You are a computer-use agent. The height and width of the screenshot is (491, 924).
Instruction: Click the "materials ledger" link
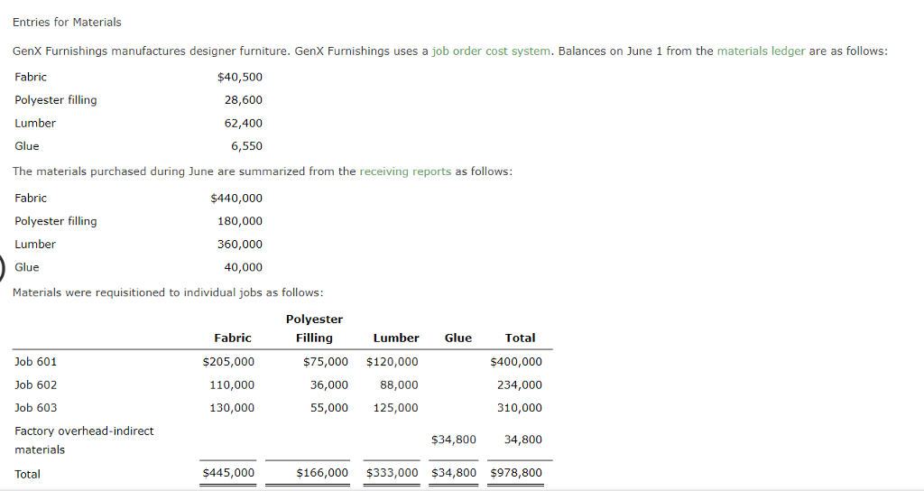point(761,51)
